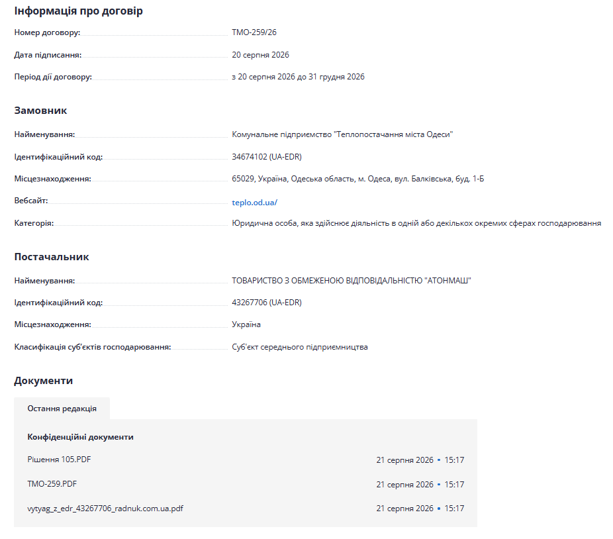
Task: Click the Замовник section heading
Action: click(x=40, y=111)
